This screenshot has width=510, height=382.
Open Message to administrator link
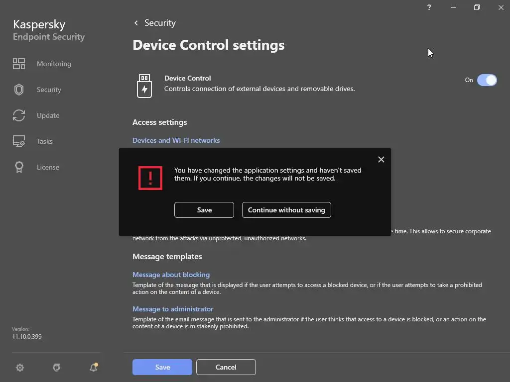tap(173, 309)
